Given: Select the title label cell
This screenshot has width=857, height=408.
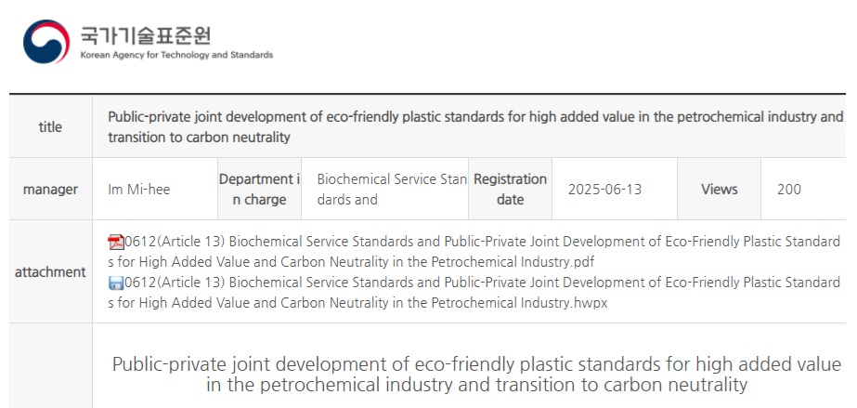Looking at the screenshot, I should pos(50,126).
